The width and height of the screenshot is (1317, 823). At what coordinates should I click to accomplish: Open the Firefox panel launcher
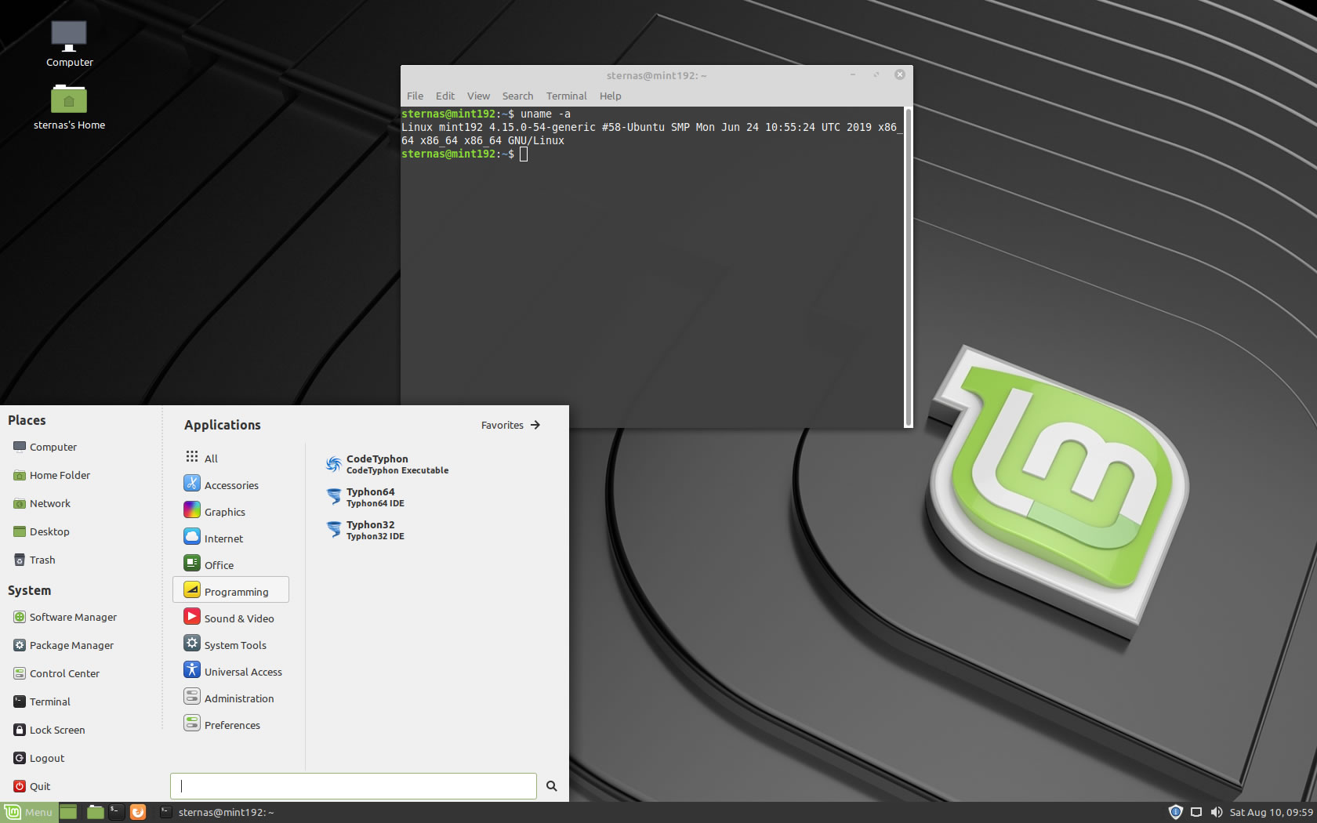pos(138,812)
